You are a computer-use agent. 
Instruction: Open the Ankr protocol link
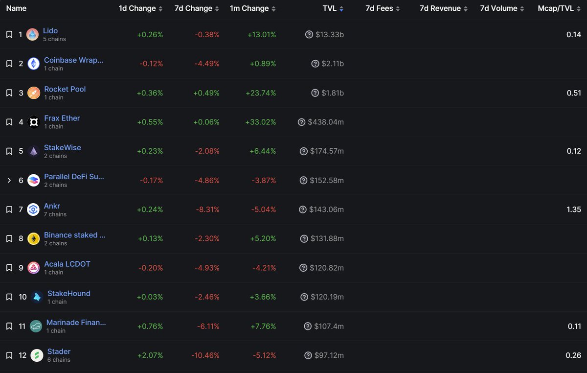[x=52, y=206]
